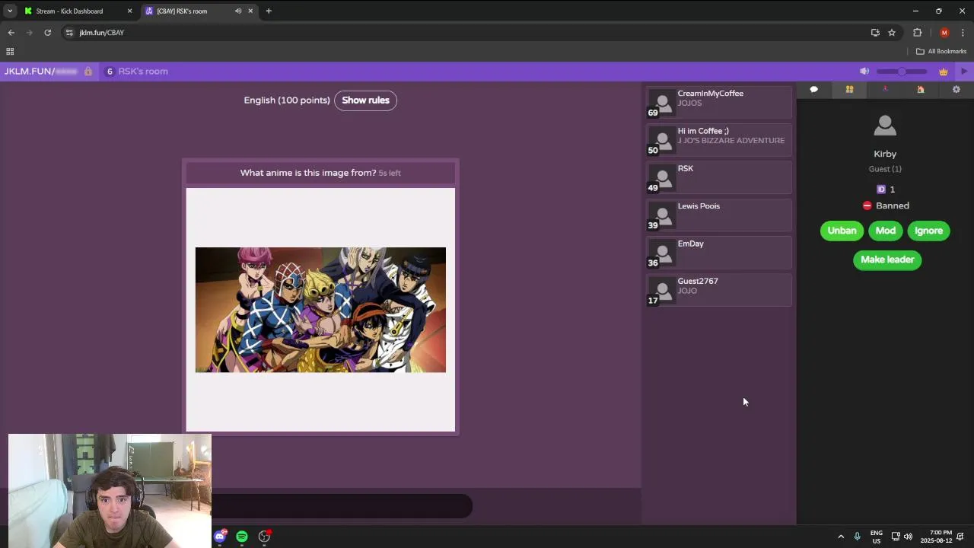
Task: Open the system volume icon in tray
Action: click(908, 537)
